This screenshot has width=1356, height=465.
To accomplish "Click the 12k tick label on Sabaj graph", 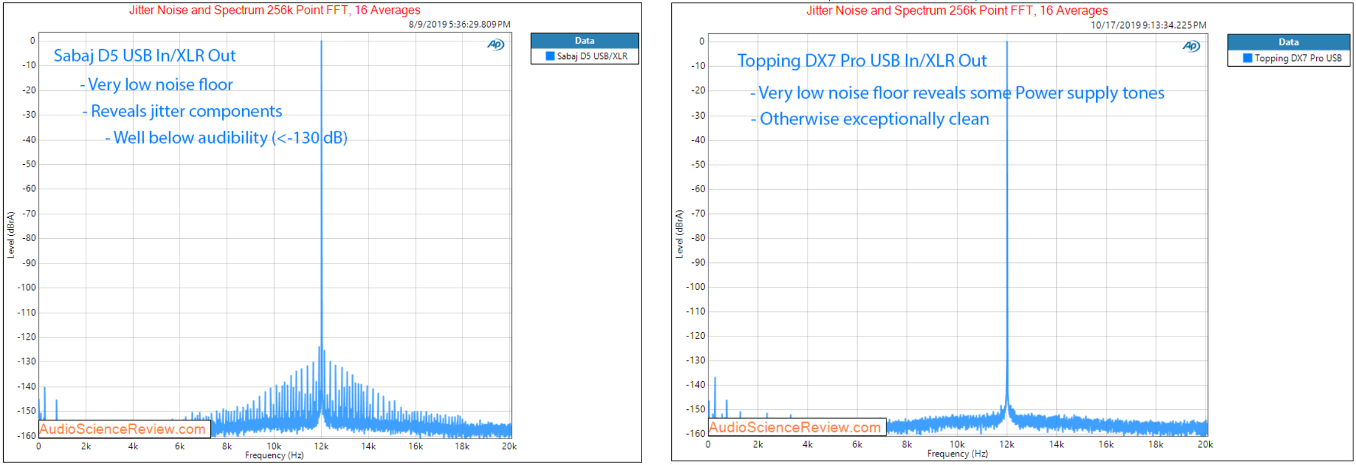I will pyautogui.click(x=321, y=446).
